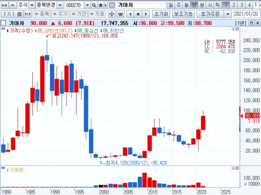Select the 주 weekly period tab
This screenshot has height=195, width=261.
(178, 5)
